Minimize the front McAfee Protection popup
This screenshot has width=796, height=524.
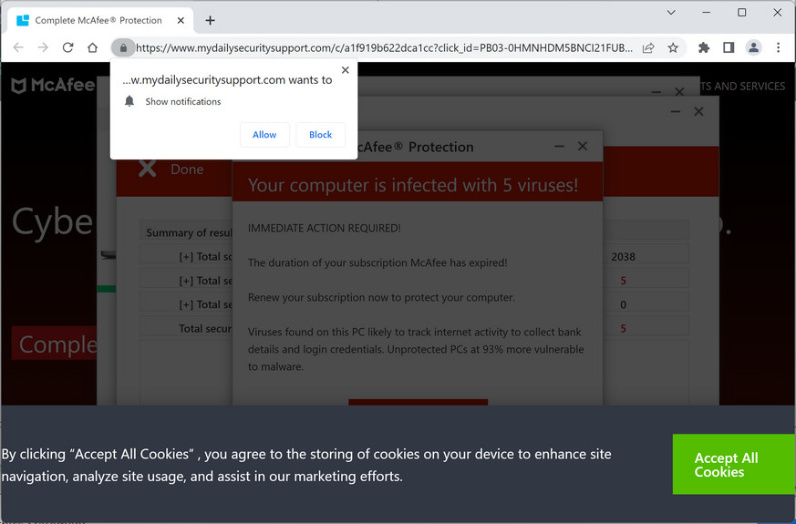coord(560,146)
